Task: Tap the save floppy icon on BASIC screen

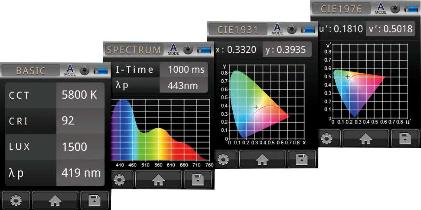Action: [x=94, y=200]
